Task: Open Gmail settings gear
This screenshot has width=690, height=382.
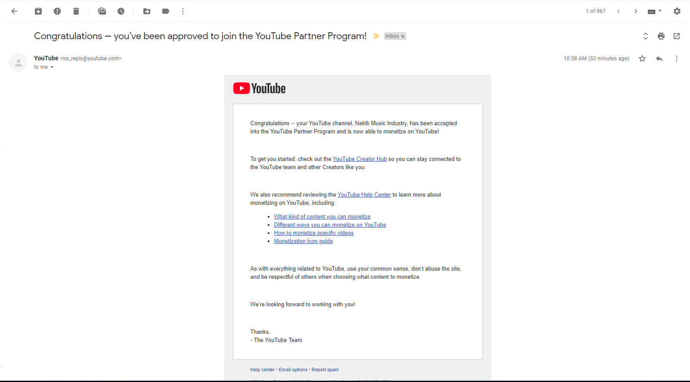Action: (x=677, y=11)
